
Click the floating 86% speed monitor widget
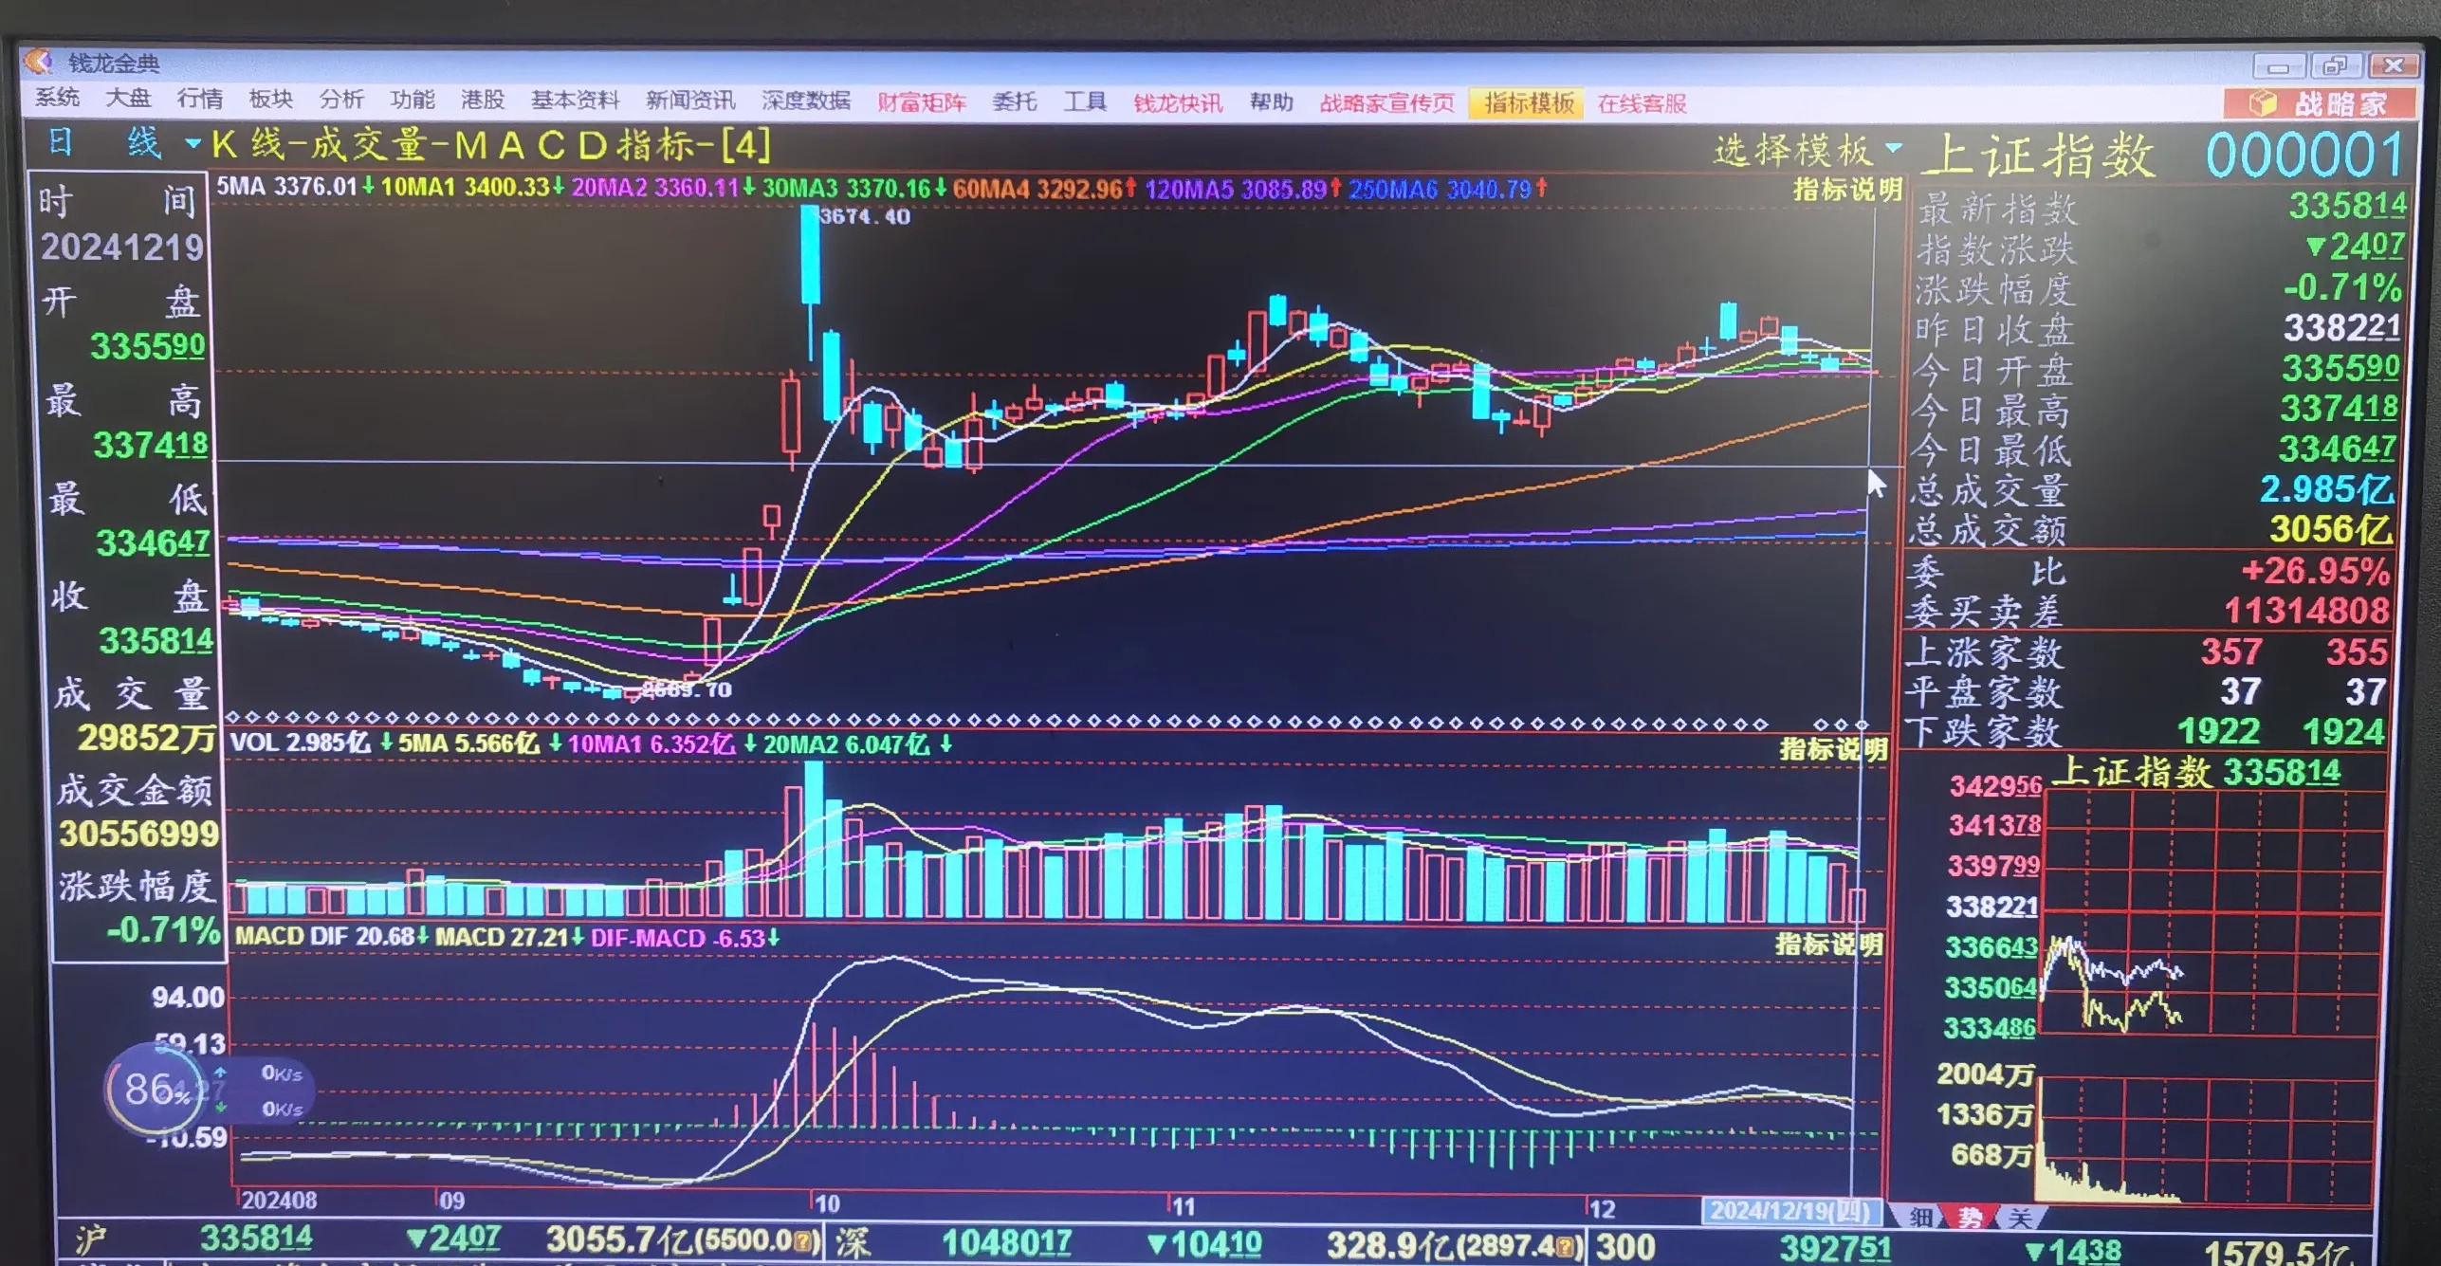click(156, 1089)
